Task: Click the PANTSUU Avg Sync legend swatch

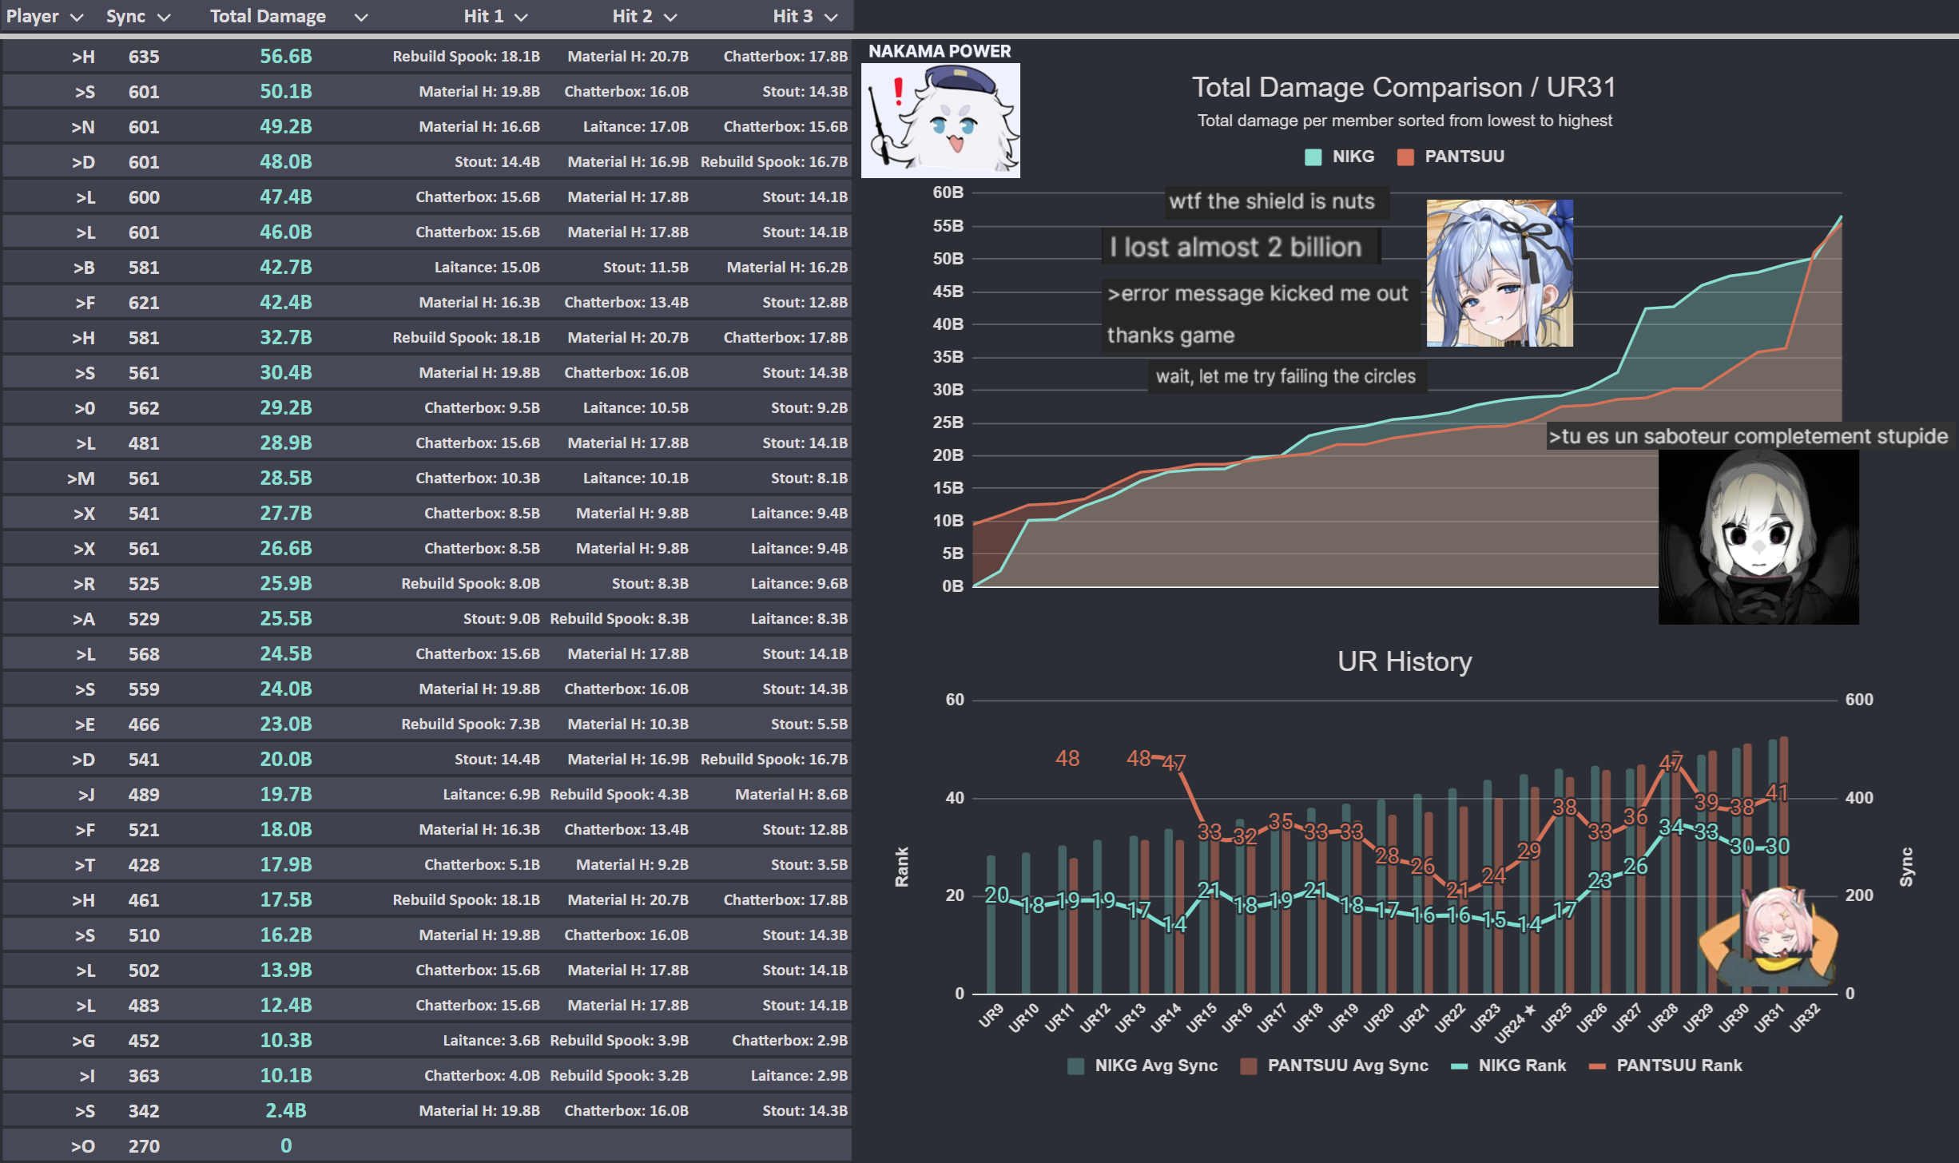Action: [x=1249, y=1066]
